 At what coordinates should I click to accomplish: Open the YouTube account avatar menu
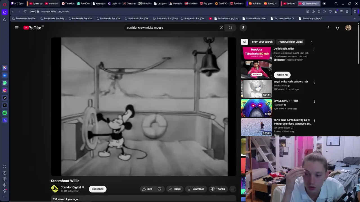click(x=348, y=27)
